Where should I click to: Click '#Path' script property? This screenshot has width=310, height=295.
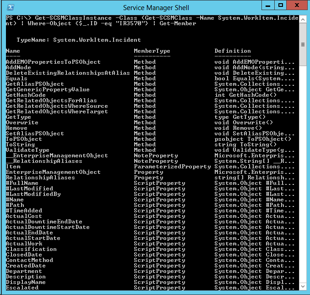coord(15,205)
